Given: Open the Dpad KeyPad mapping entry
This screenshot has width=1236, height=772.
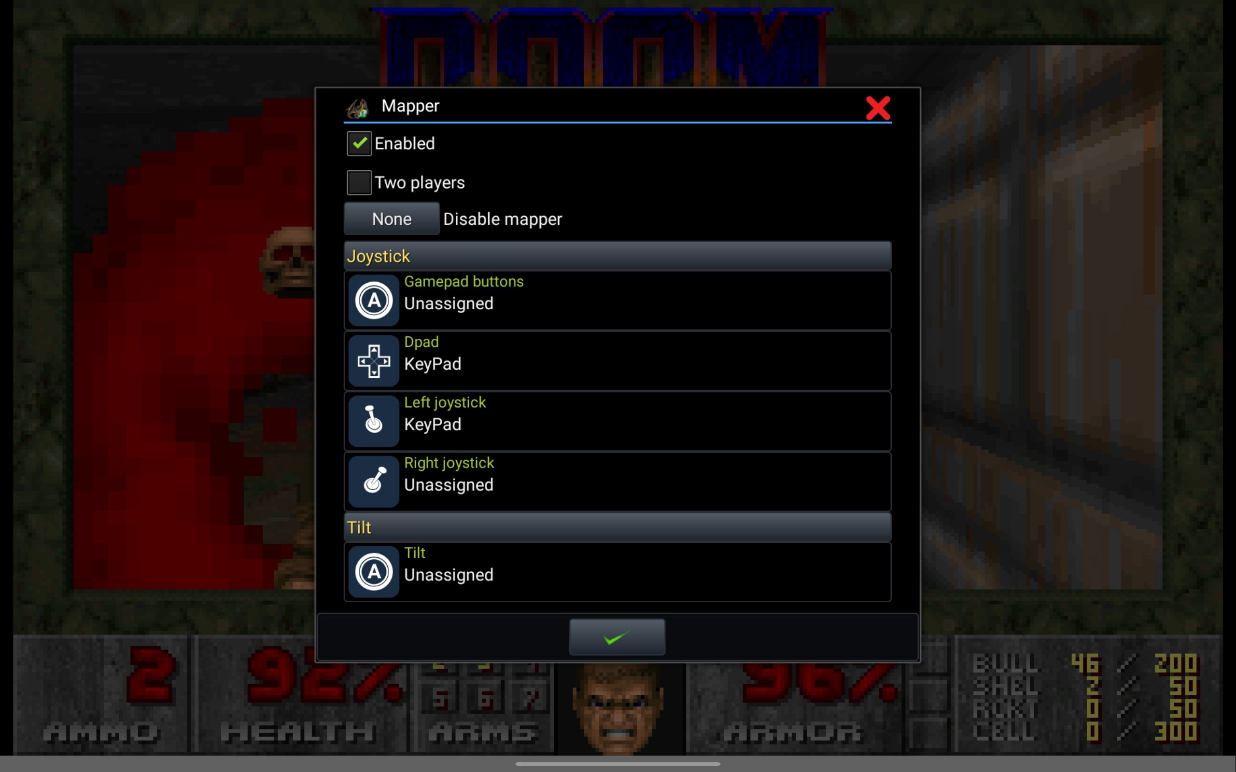Looking at the screenshot, I should [x=618, y=360].
